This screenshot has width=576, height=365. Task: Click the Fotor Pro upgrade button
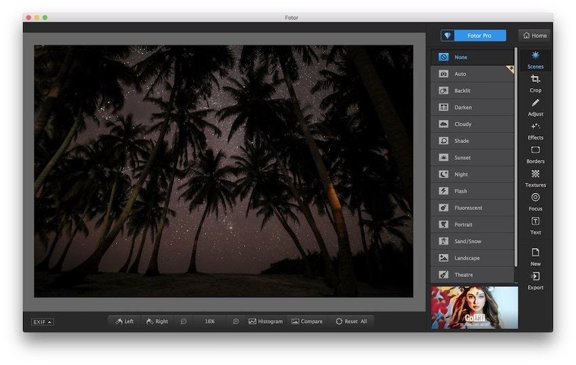[x=473, y=35]
